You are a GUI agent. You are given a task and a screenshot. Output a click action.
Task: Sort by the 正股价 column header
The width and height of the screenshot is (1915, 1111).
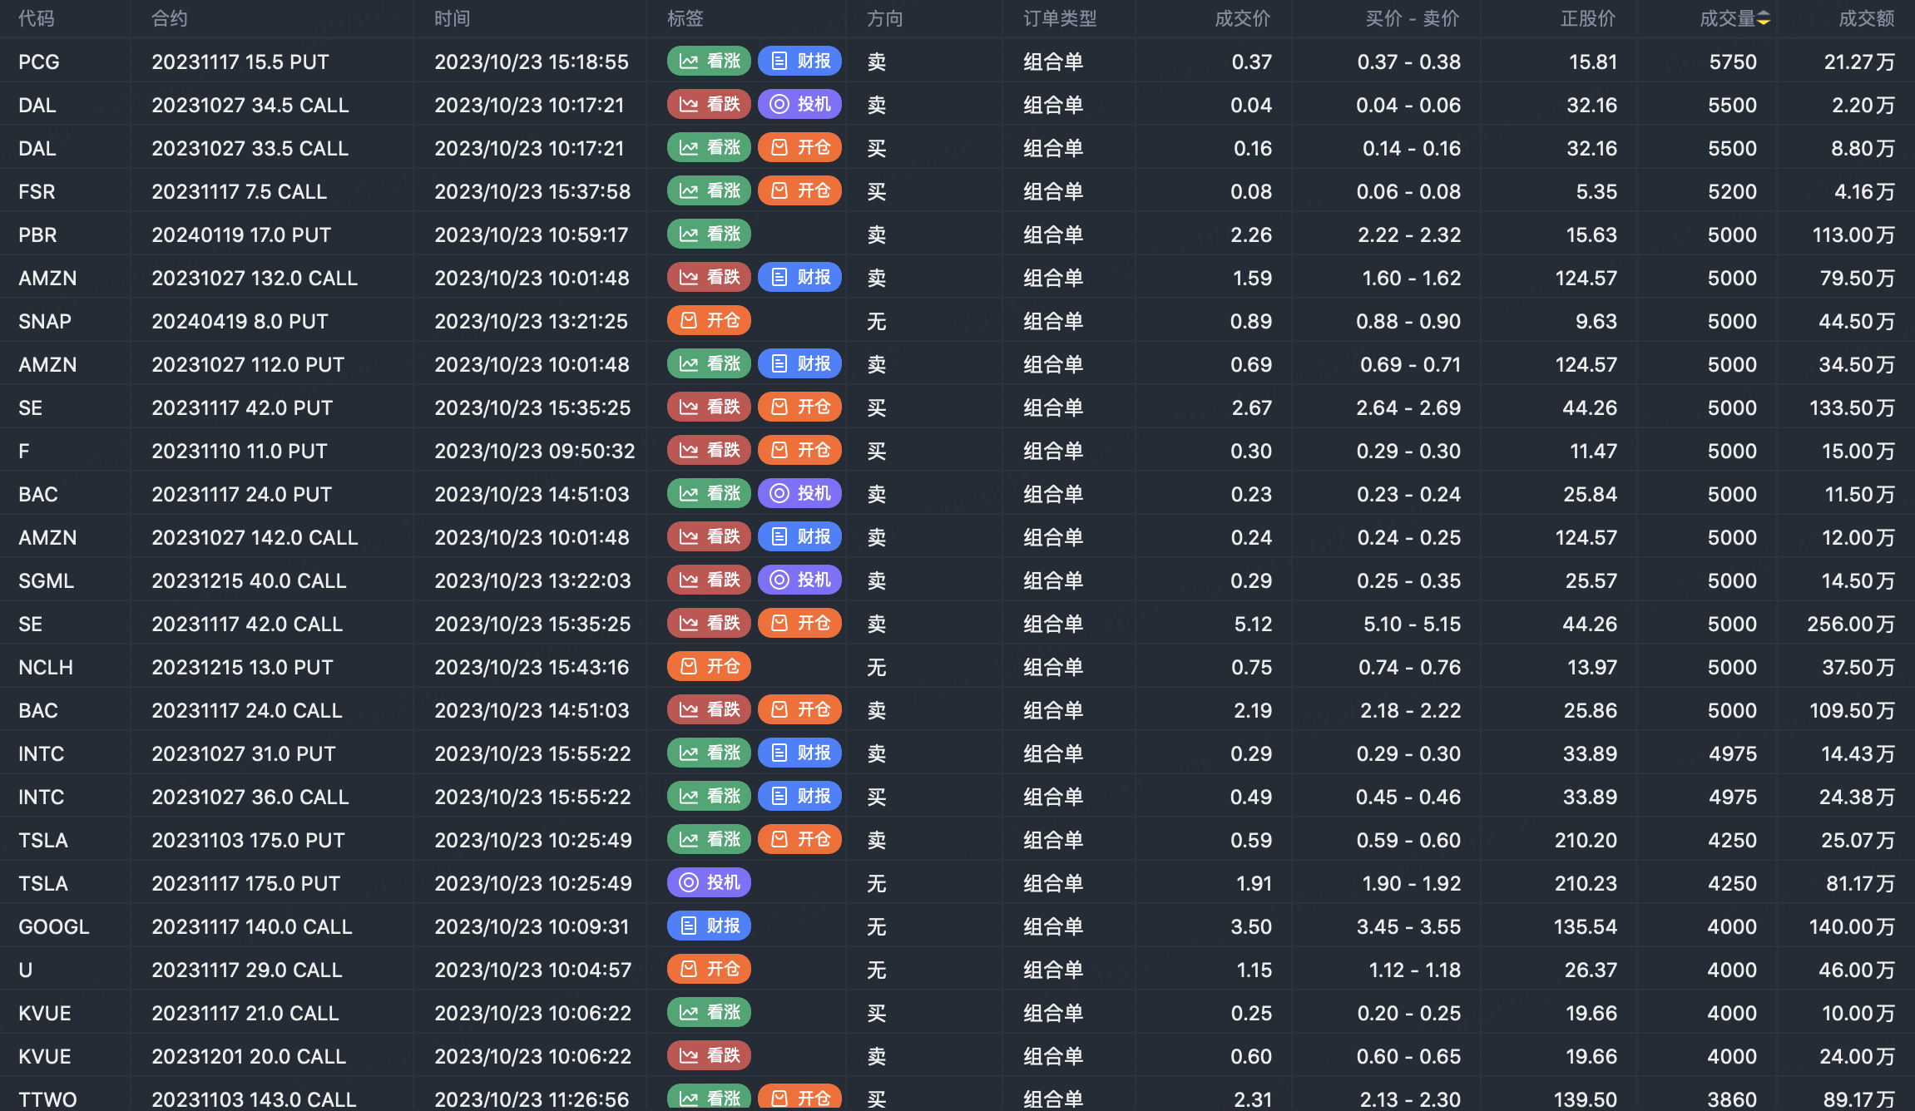[x=1588, y=18]
